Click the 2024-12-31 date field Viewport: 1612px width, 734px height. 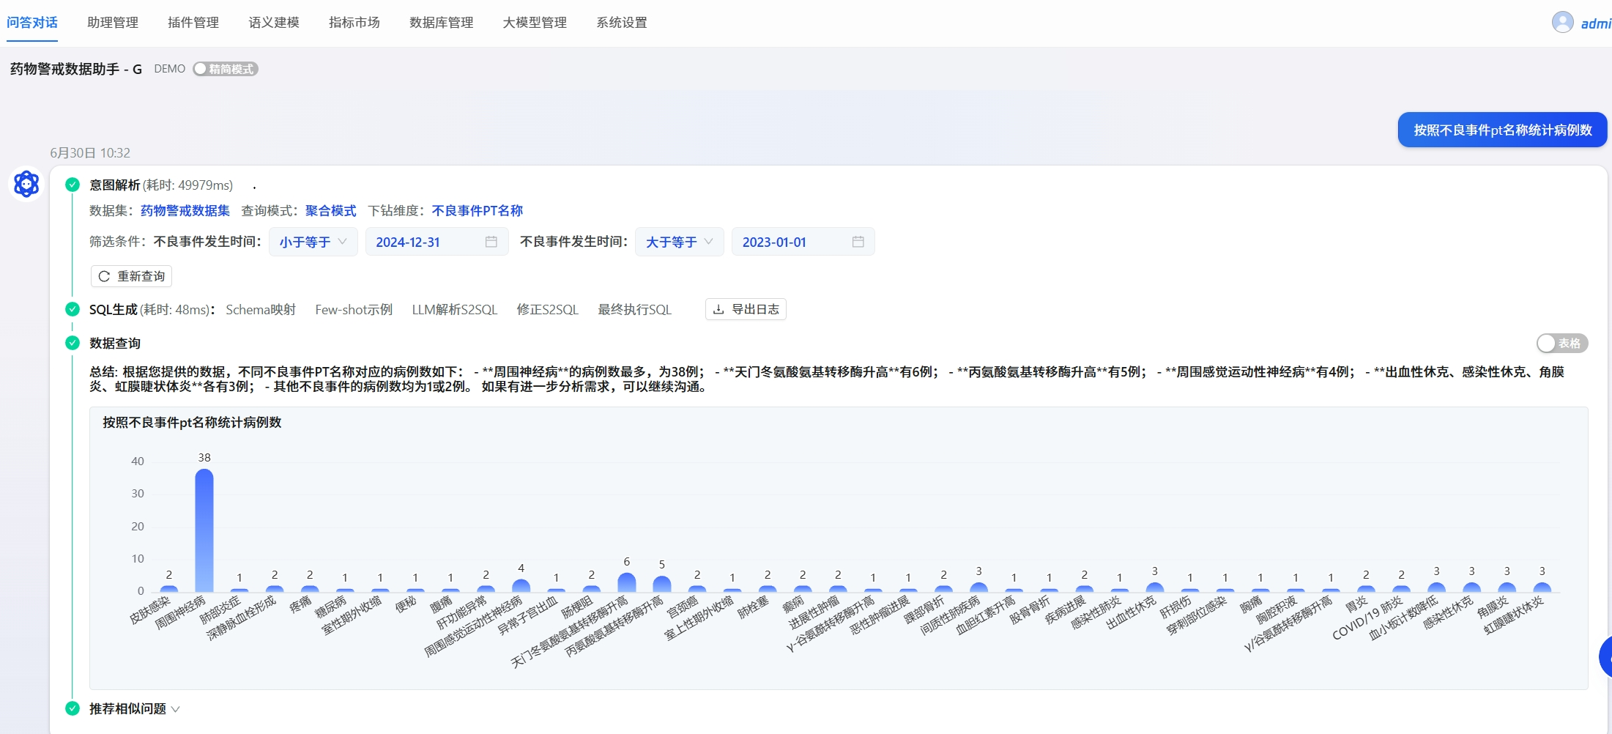pyautogui.click(x=437, y=242)
